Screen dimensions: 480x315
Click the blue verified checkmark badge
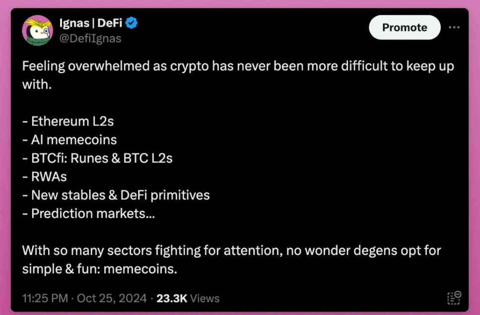(132, 23)
